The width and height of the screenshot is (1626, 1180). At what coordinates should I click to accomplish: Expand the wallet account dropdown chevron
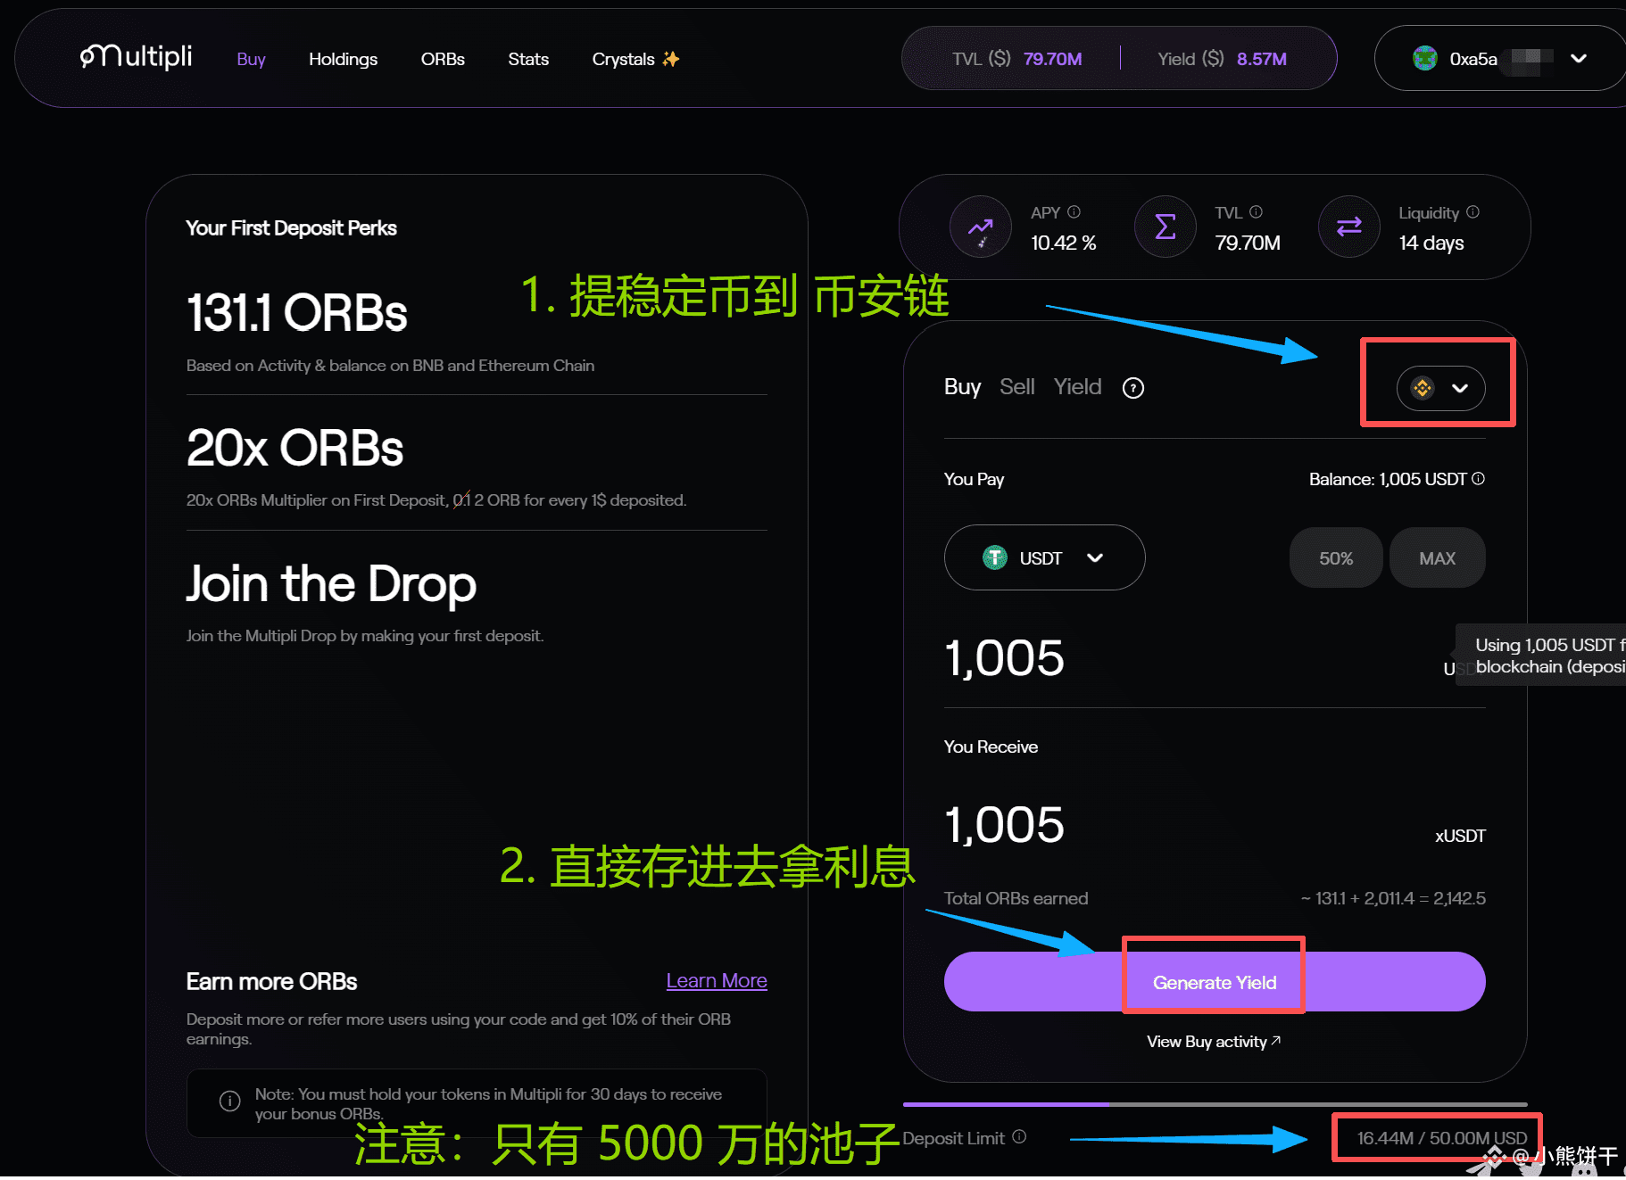click(1579, 59)
